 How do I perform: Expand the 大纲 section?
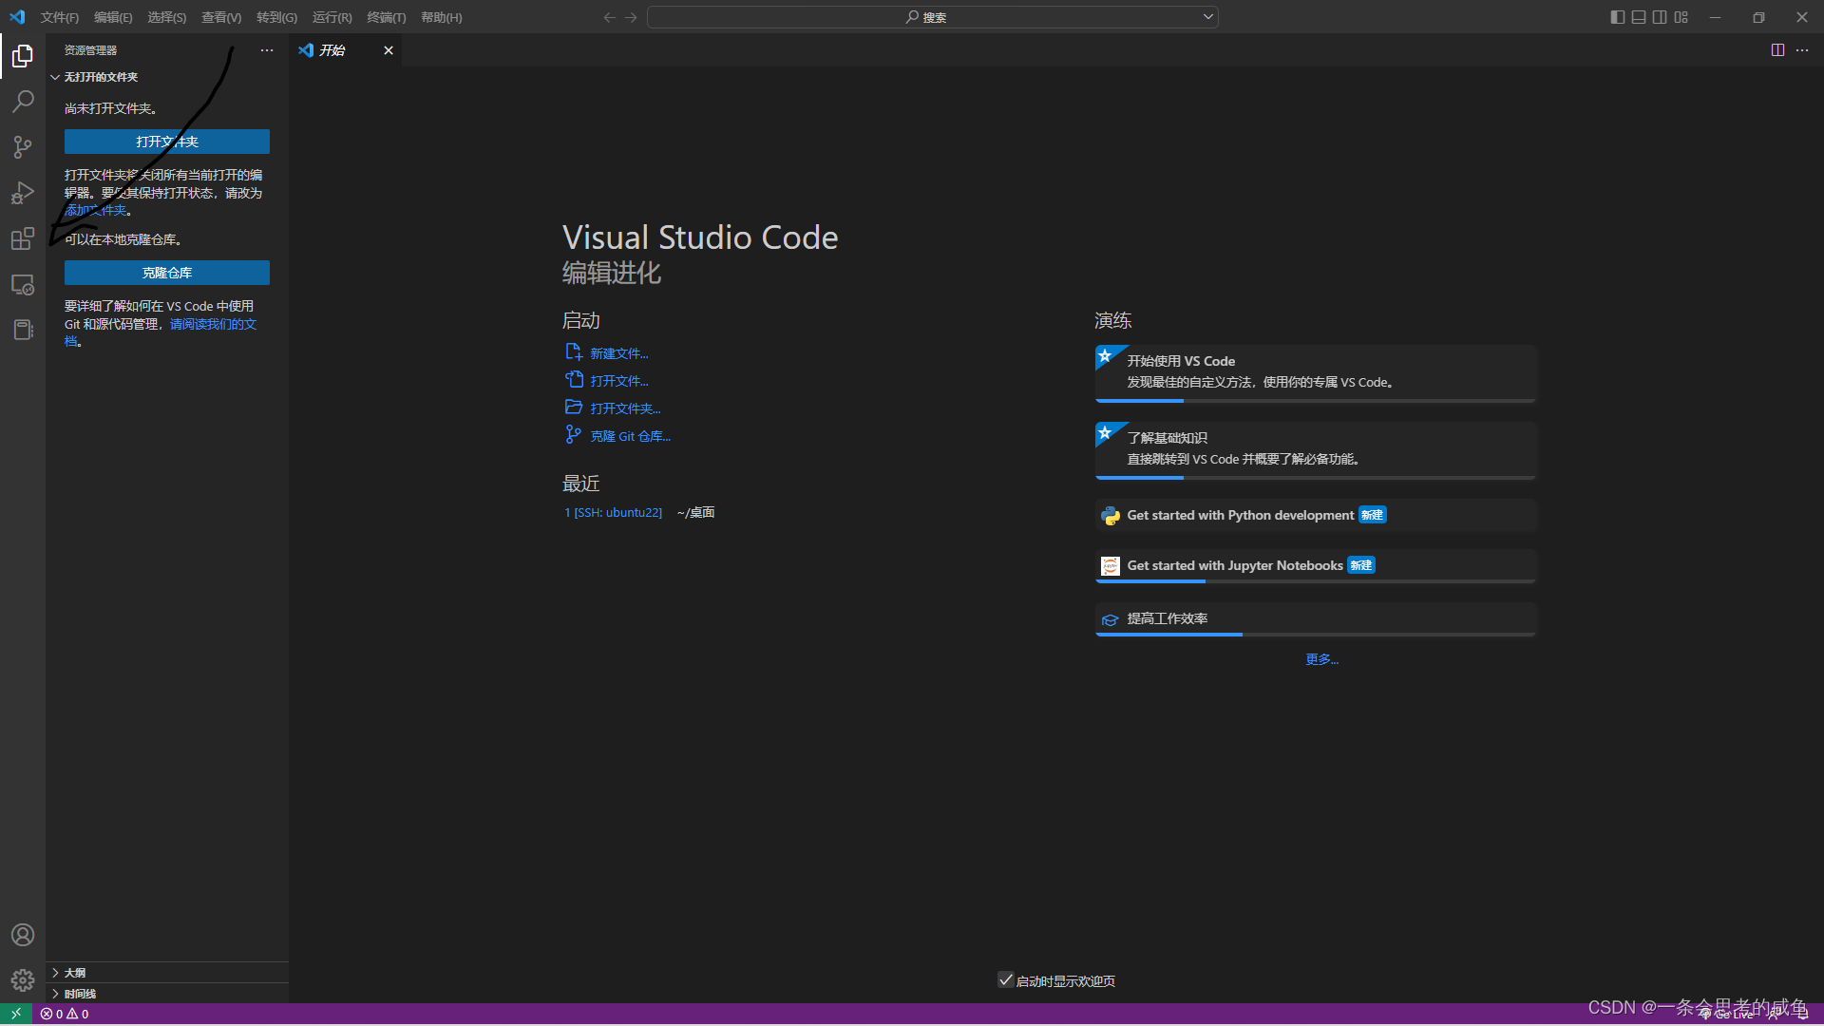point(167,973)
